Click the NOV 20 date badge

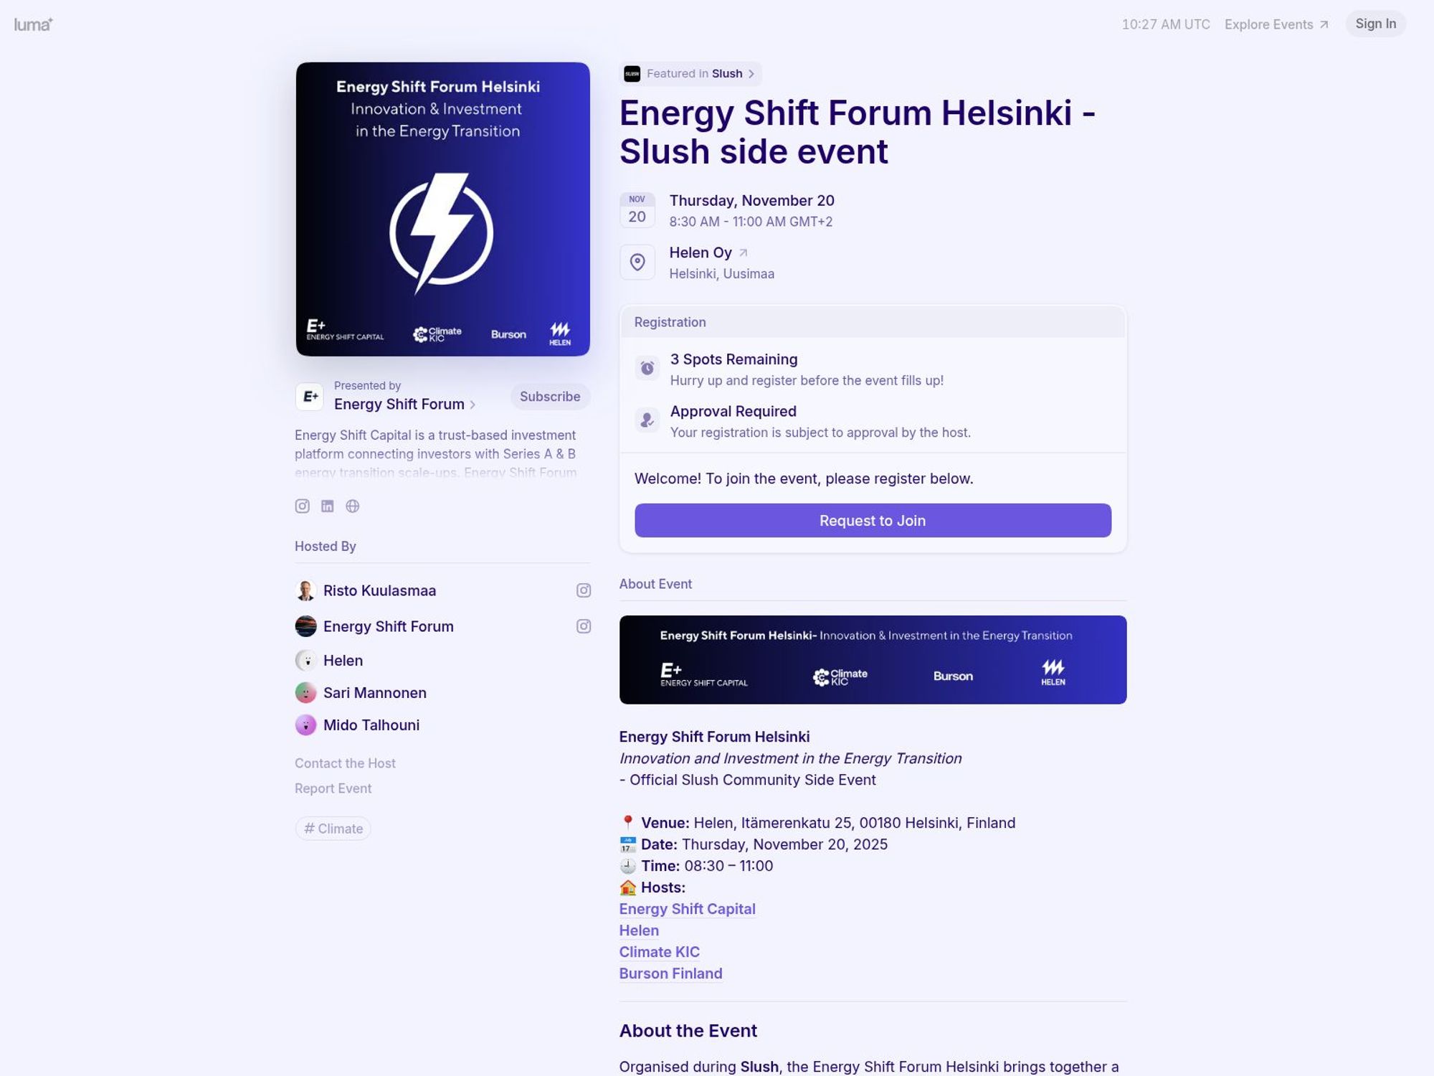[636, 208]
